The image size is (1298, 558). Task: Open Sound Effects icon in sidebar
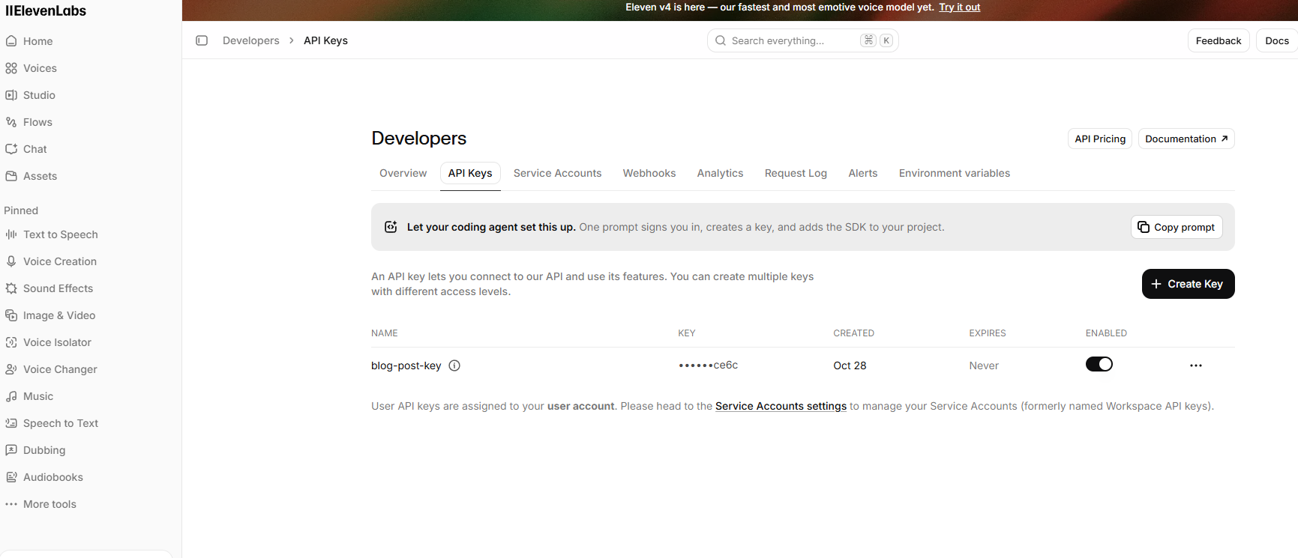(11, 288)
